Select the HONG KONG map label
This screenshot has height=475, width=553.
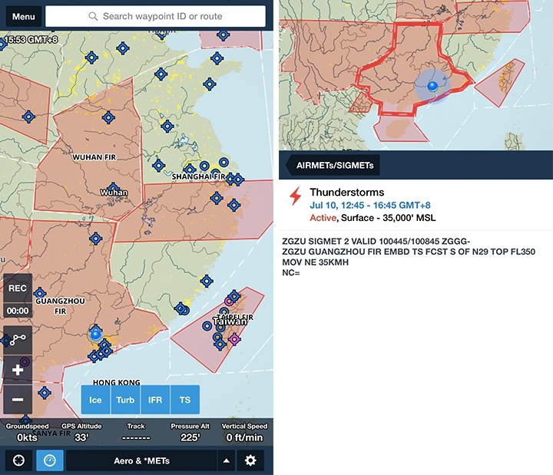click(x=117, y=382)
